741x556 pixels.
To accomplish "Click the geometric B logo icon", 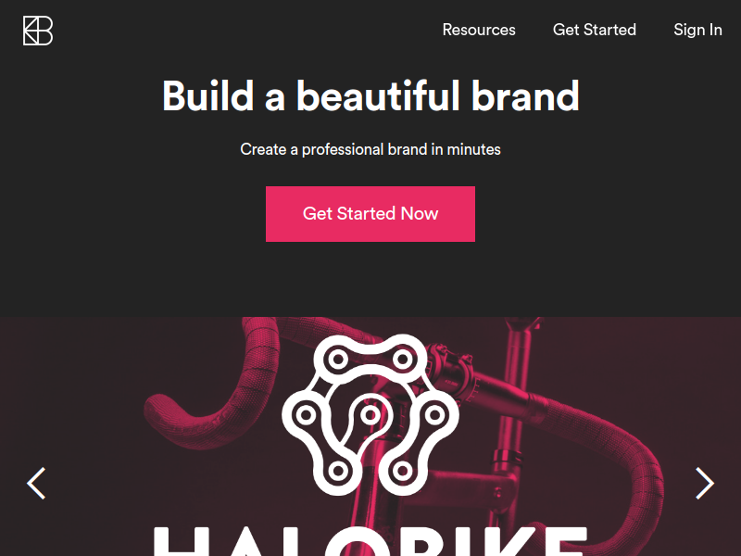I will click(38, 31).
